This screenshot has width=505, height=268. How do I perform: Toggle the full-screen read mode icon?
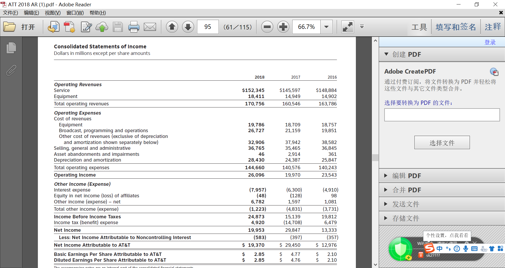coord(347,27)
